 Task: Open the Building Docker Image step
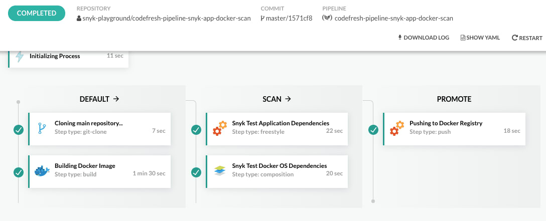99,172
